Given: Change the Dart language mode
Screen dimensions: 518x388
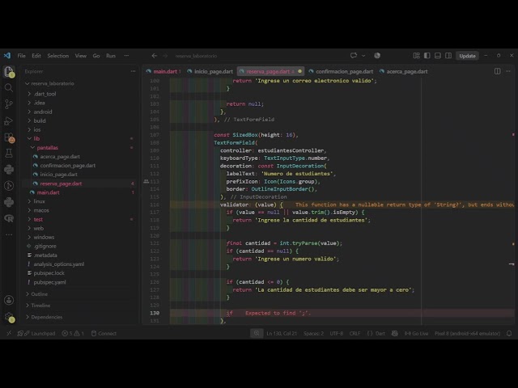Looking at the screenshot, I should [380, 333].
